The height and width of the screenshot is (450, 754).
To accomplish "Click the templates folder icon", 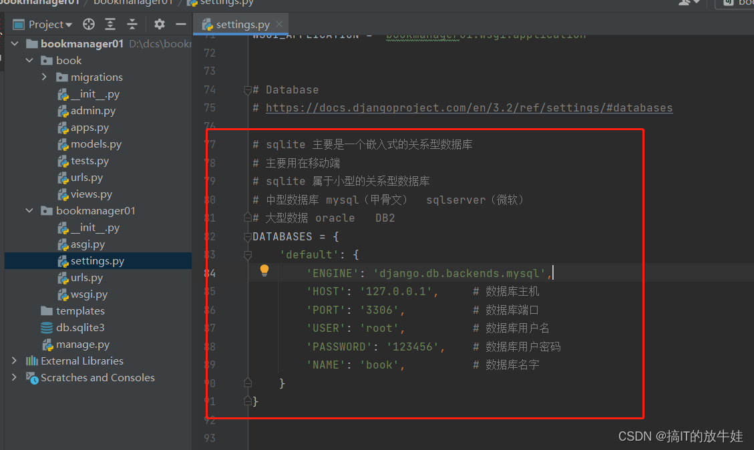I will (x=47, y=311).
